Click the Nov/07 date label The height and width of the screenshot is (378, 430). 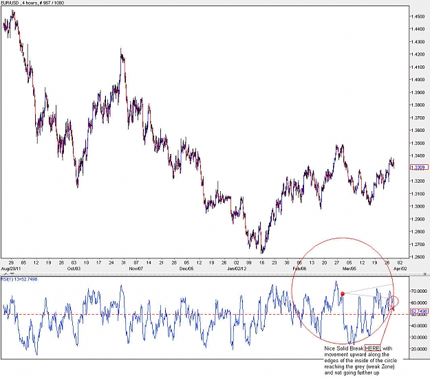[x=136, y=269]
